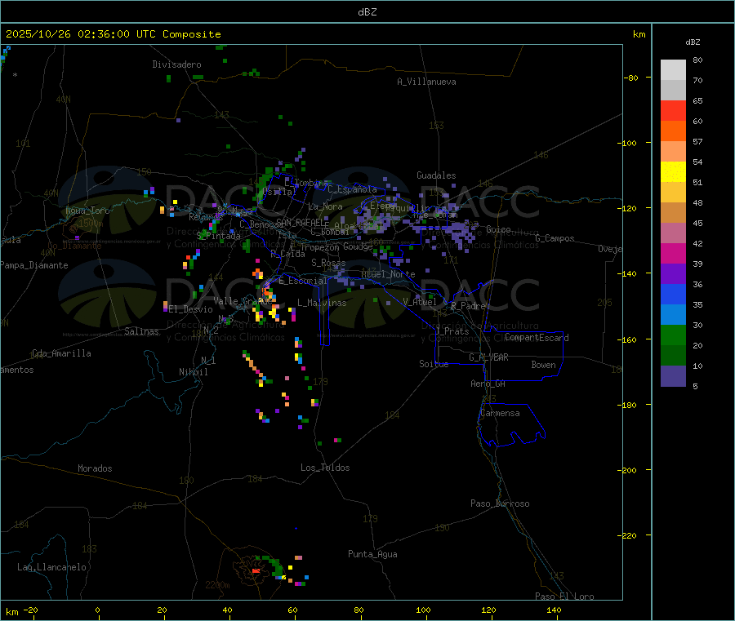Click the R_Padre label
This screenshot has width=735, height=621.
click(468, 306)
